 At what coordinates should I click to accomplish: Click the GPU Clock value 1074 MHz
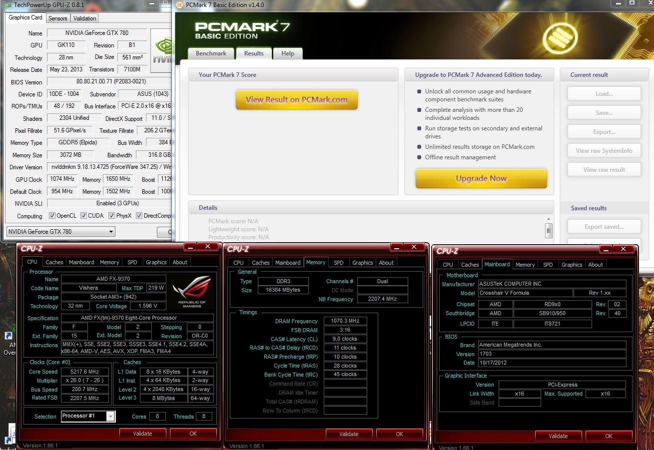pyautogui.click(x=62, y=179)
